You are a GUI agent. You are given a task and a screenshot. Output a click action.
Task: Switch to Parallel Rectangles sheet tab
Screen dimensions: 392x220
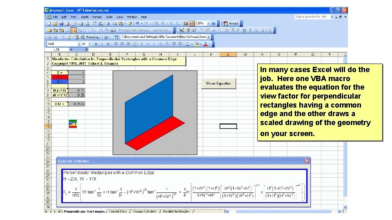pyautogui.click(x=176, y=211)
